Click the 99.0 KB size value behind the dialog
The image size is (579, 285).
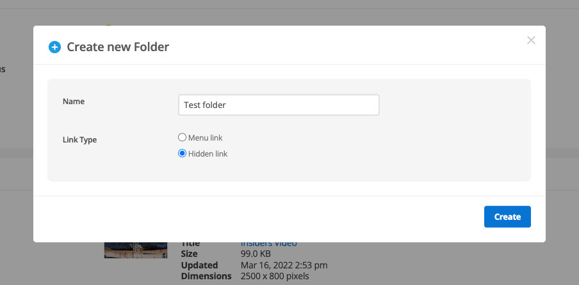click(256, 254)
